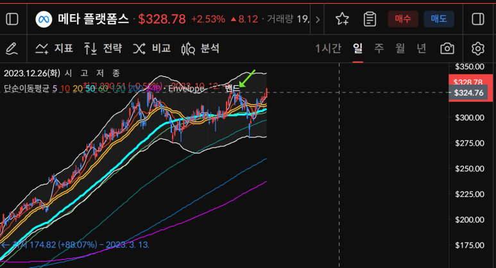Switch chart to 일 daily interval
The height and width of the screenshot is (268, 496).
coord(358,48)
